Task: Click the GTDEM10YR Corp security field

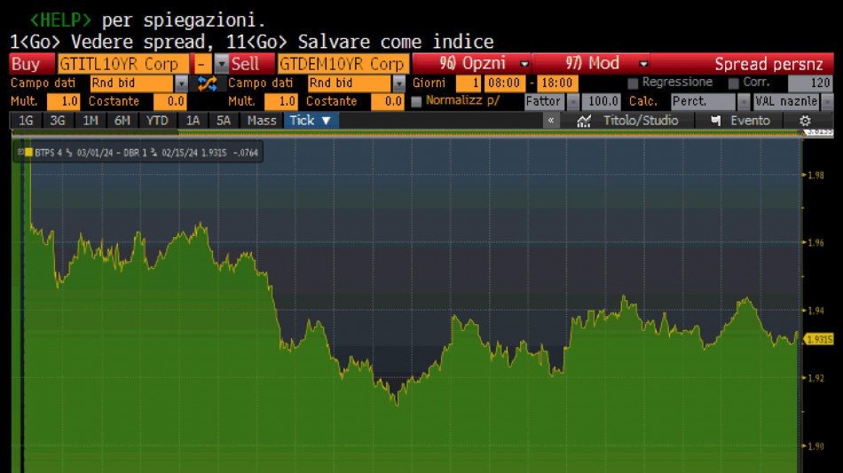Action: tap(343, 64)
